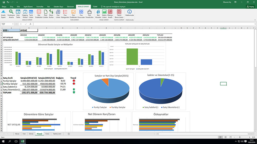Select the Dönemsel Bazda Satışlar chart
Viewport: 257px width, 144px height.
click(x=56, y=56)
